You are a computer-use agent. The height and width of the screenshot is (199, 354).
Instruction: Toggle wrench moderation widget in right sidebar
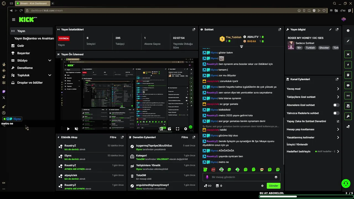(x=348, y=116)
